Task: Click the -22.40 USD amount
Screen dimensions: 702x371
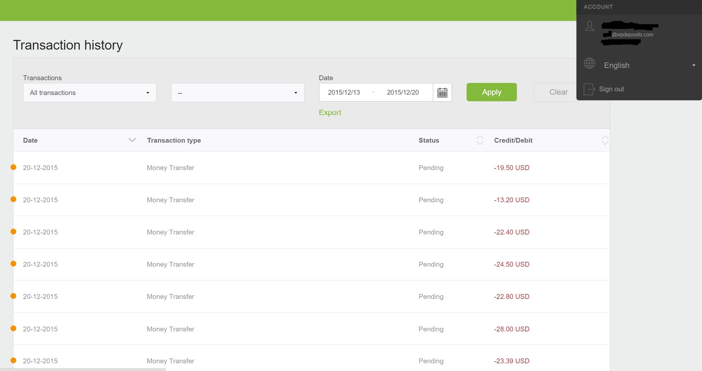Action: coord(512,232)
